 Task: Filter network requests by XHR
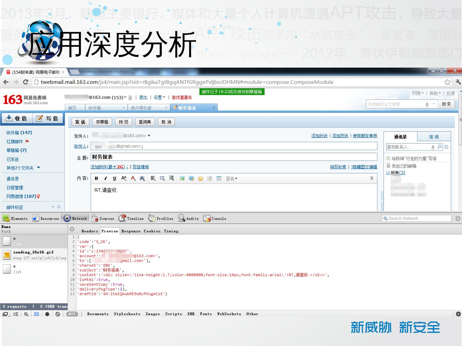(191, 314)
